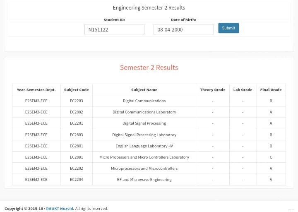The image size is (298, 212).
Task: Click the Submit button
Action: point(228,28)
